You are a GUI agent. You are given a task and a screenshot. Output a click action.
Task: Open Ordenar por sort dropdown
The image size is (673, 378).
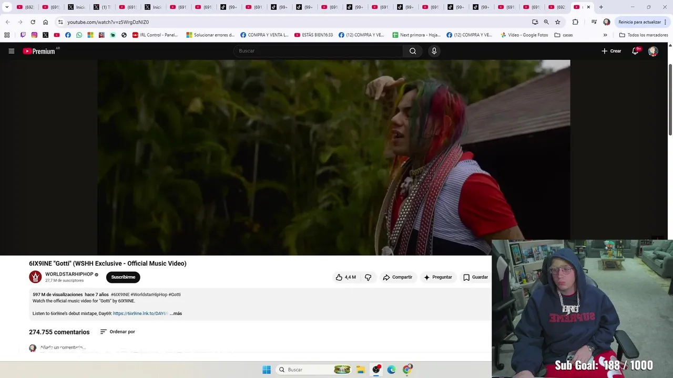tap(117, 332)
